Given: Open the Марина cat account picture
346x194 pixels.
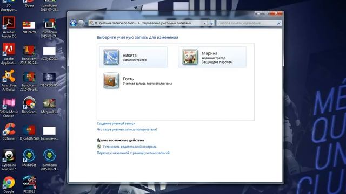Looking at the screenshot, I should click(x=190, y=57).
